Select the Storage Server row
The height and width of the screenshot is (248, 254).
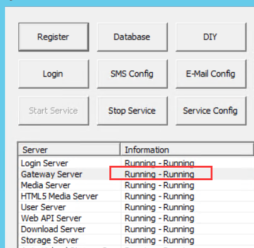click(x=136, y=240)
